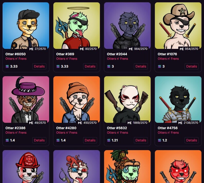
Task: Open Otters n' Frens link under Otter #4280
Action: point(67,133)
